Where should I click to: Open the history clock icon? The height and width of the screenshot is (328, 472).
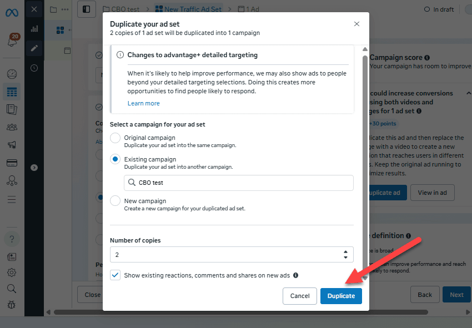point(34,68)
